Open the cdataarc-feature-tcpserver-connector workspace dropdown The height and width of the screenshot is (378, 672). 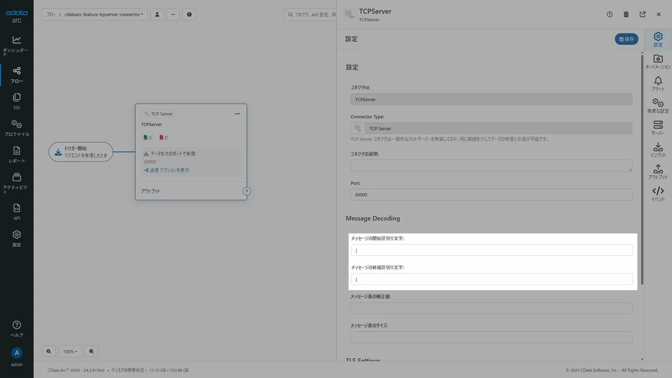[x=104, y=14]
